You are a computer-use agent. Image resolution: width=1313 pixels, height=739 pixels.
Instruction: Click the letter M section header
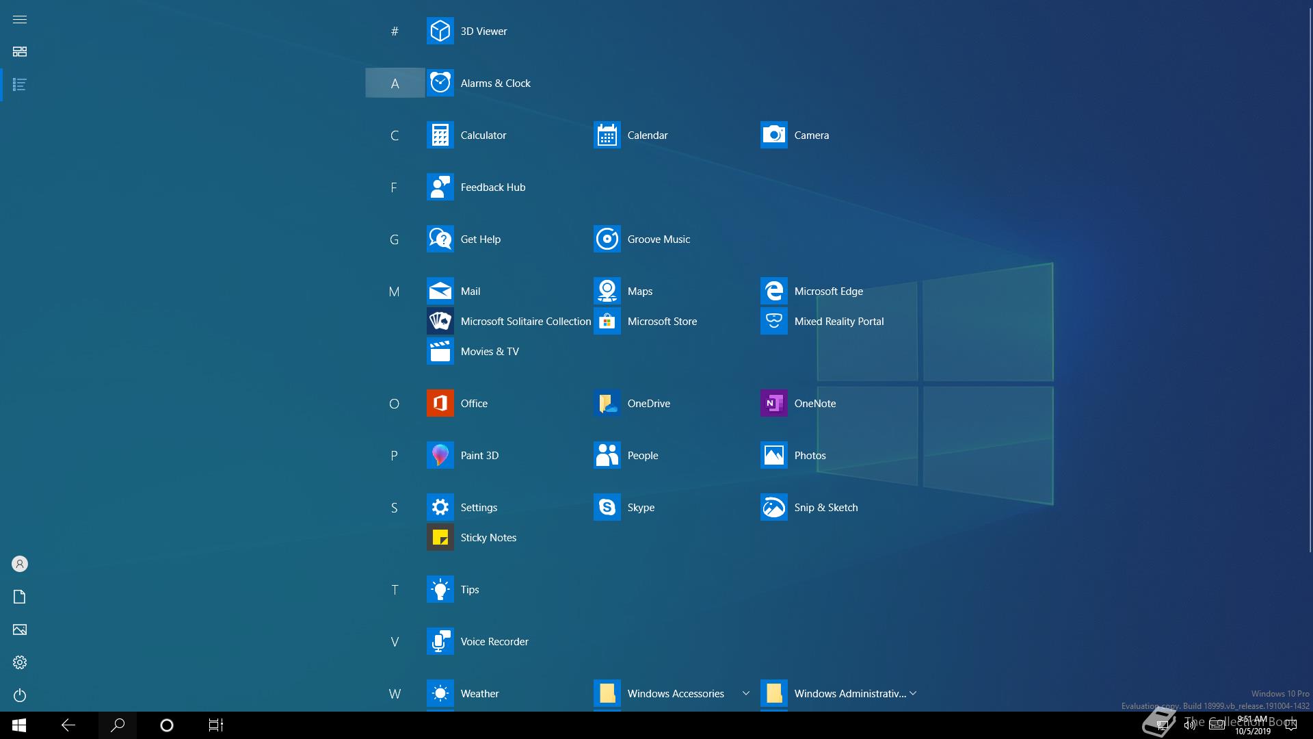[394, 291]
